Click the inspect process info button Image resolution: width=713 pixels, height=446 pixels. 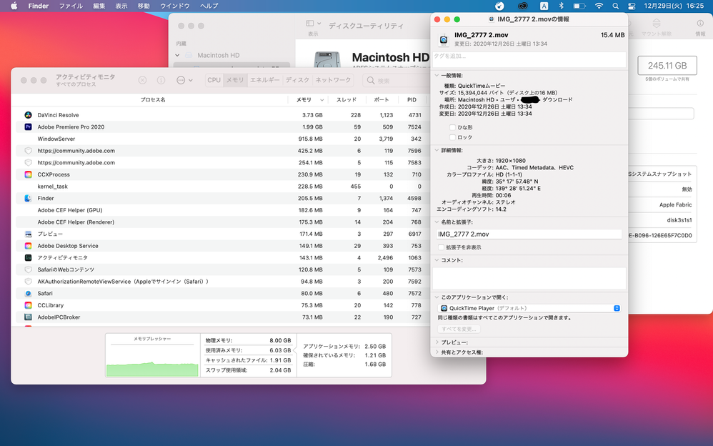[x=161, y=80]
